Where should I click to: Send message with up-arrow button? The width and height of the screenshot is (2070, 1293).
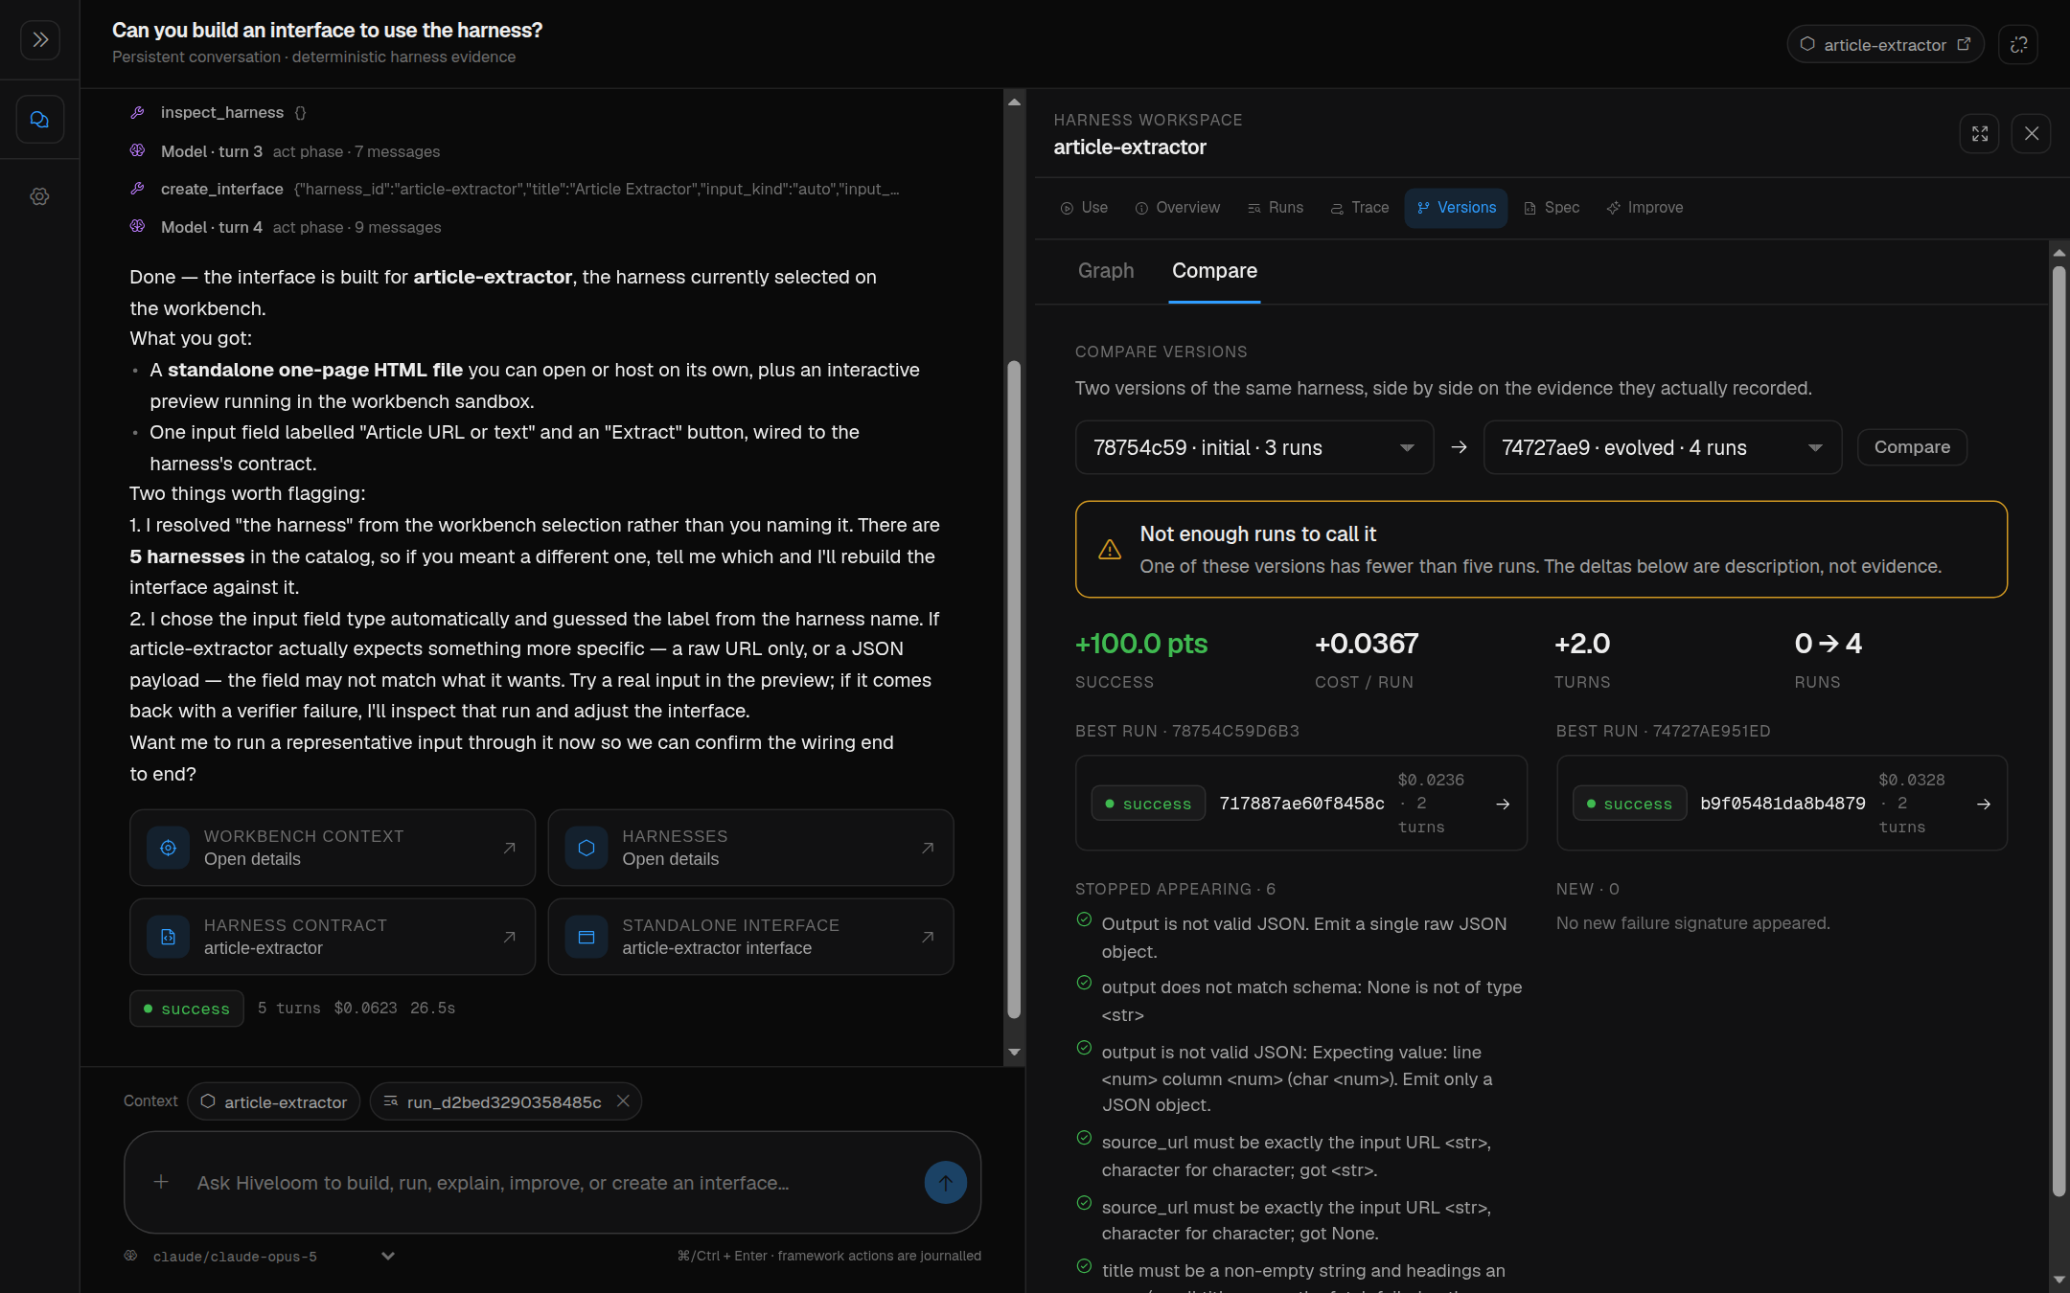tap(945, 1183)
